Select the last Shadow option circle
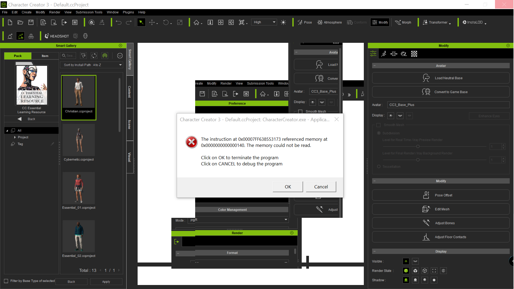 434,280
